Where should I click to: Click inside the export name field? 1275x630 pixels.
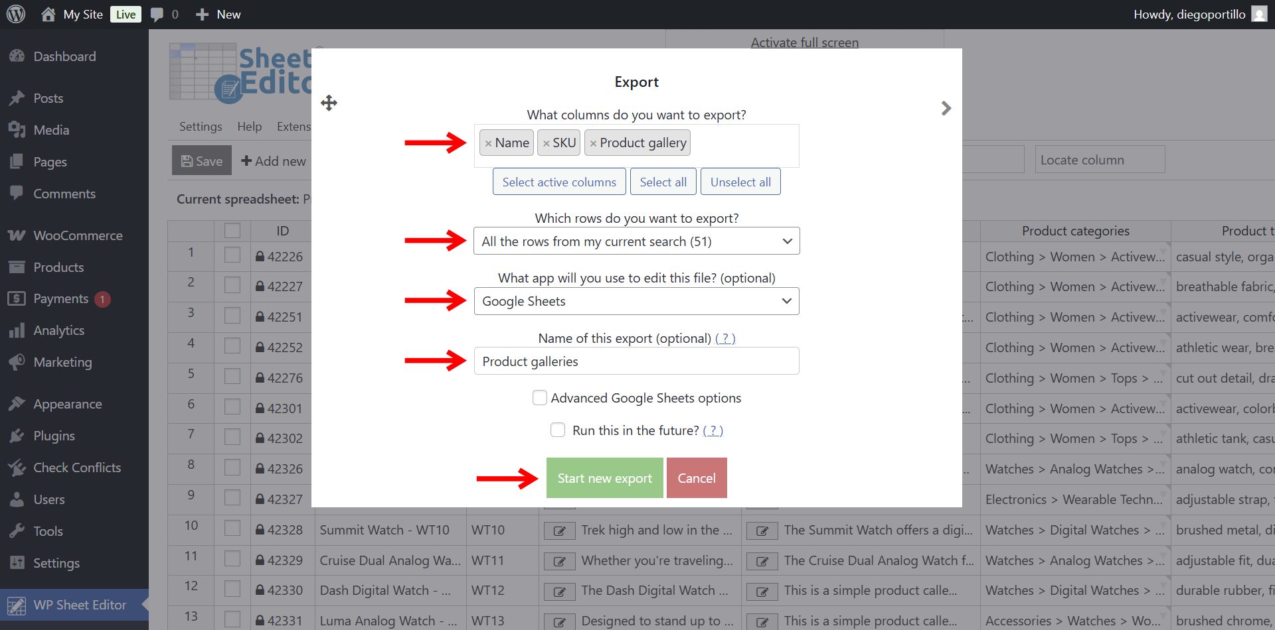tap(636, 361)
